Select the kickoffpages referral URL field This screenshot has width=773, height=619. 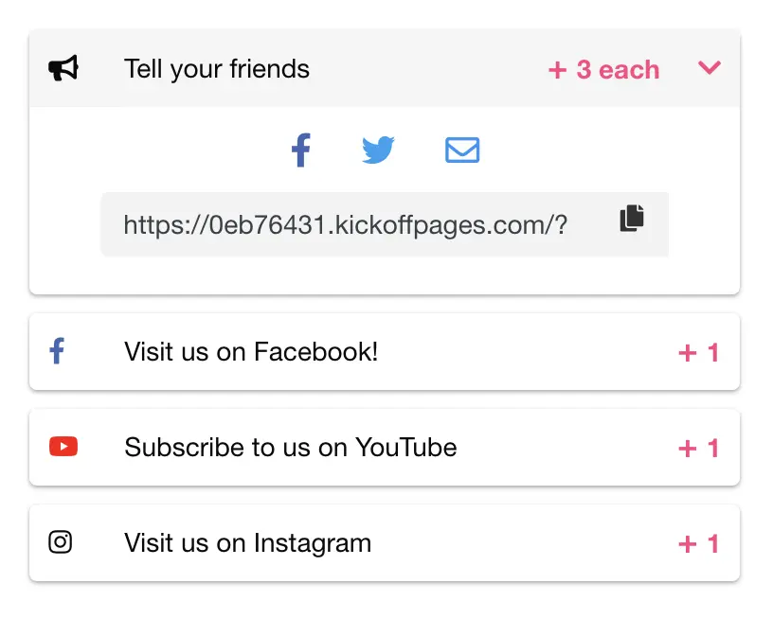coord(346,224)
